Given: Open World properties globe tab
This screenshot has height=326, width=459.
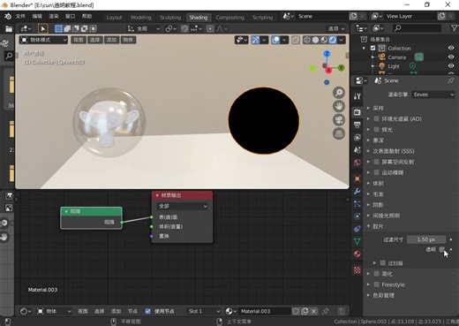Looking at the screenshot, I should [357, 163].
